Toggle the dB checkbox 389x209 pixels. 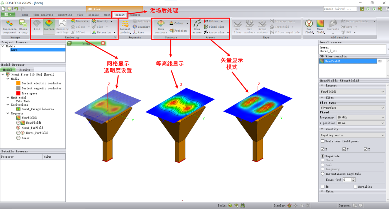click(322, 187)
